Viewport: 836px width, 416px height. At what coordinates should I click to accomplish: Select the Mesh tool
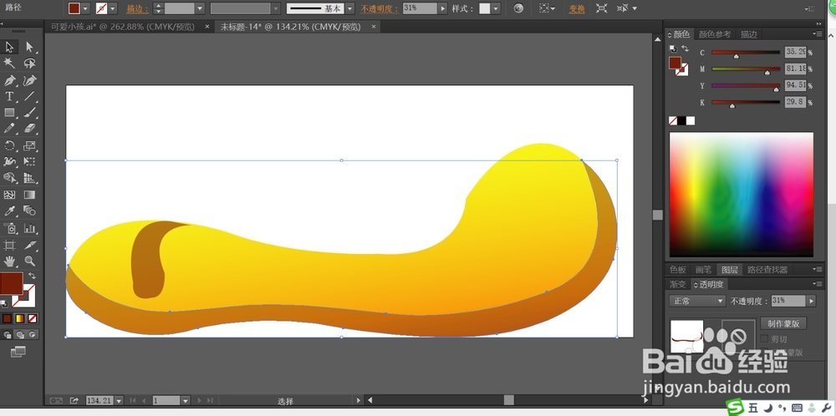tap(9, 195)
